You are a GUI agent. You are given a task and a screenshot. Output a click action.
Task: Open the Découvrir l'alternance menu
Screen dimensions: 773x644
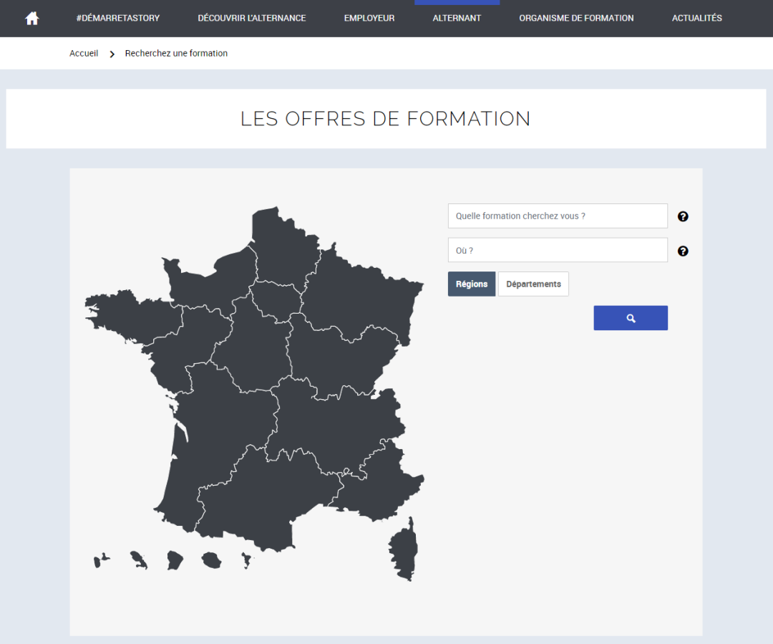pyautogui.click(x=251, y=19)
